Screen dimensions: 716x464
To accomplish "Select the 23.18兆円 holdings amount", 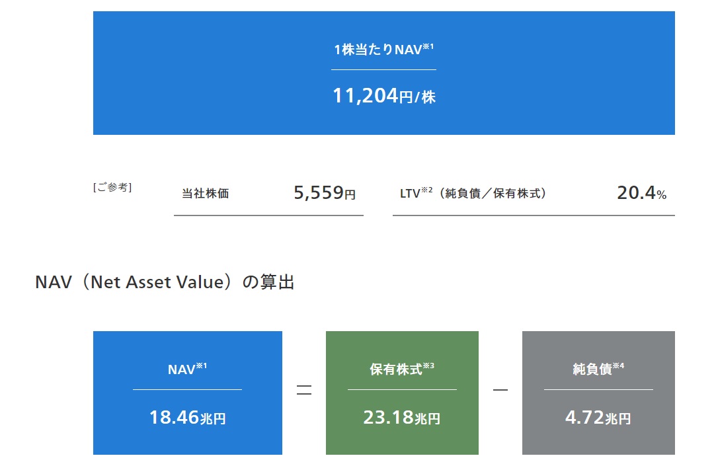I will click(x=401, y=418).
